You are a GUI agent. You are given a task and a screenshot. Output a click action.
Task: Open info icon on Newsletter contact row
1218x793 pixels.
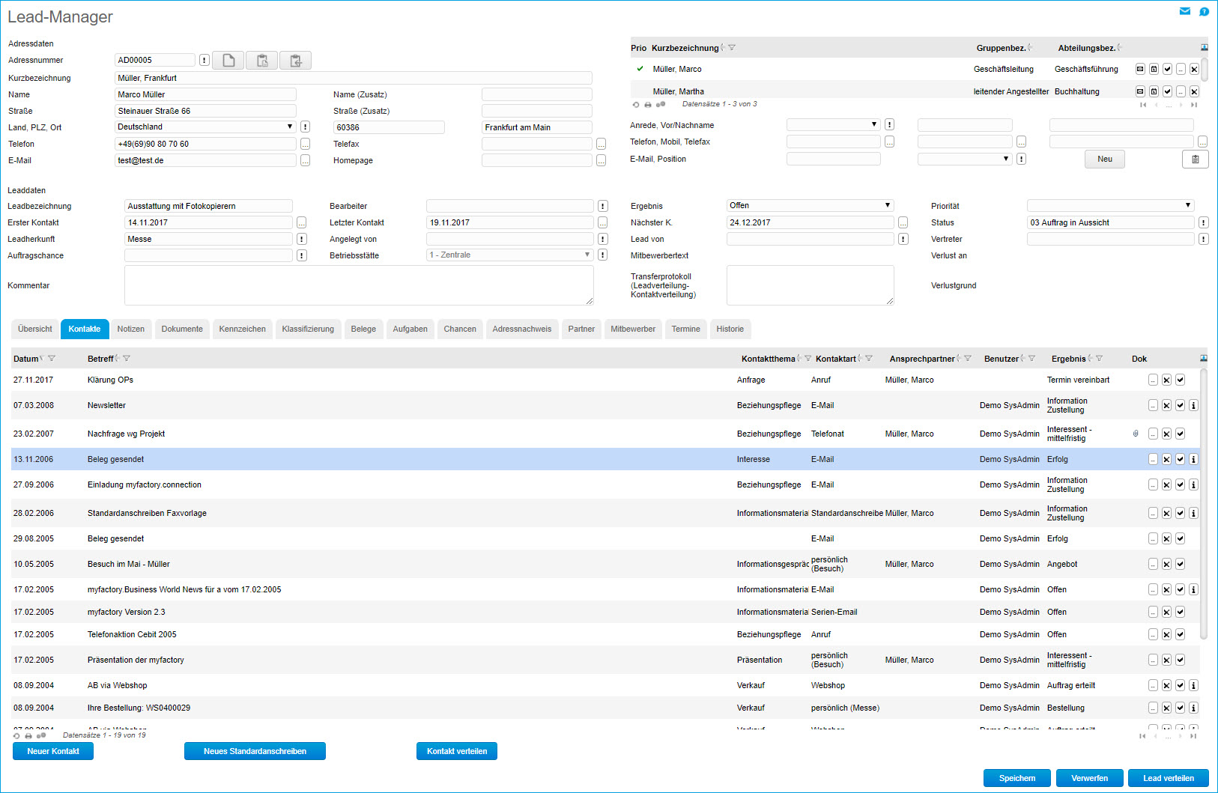[x=1193, y=405]
